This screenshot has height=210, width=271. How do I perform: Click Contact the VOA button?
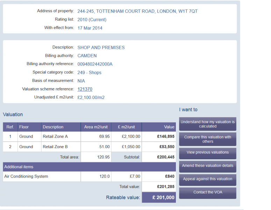click(x=208, y=193)
